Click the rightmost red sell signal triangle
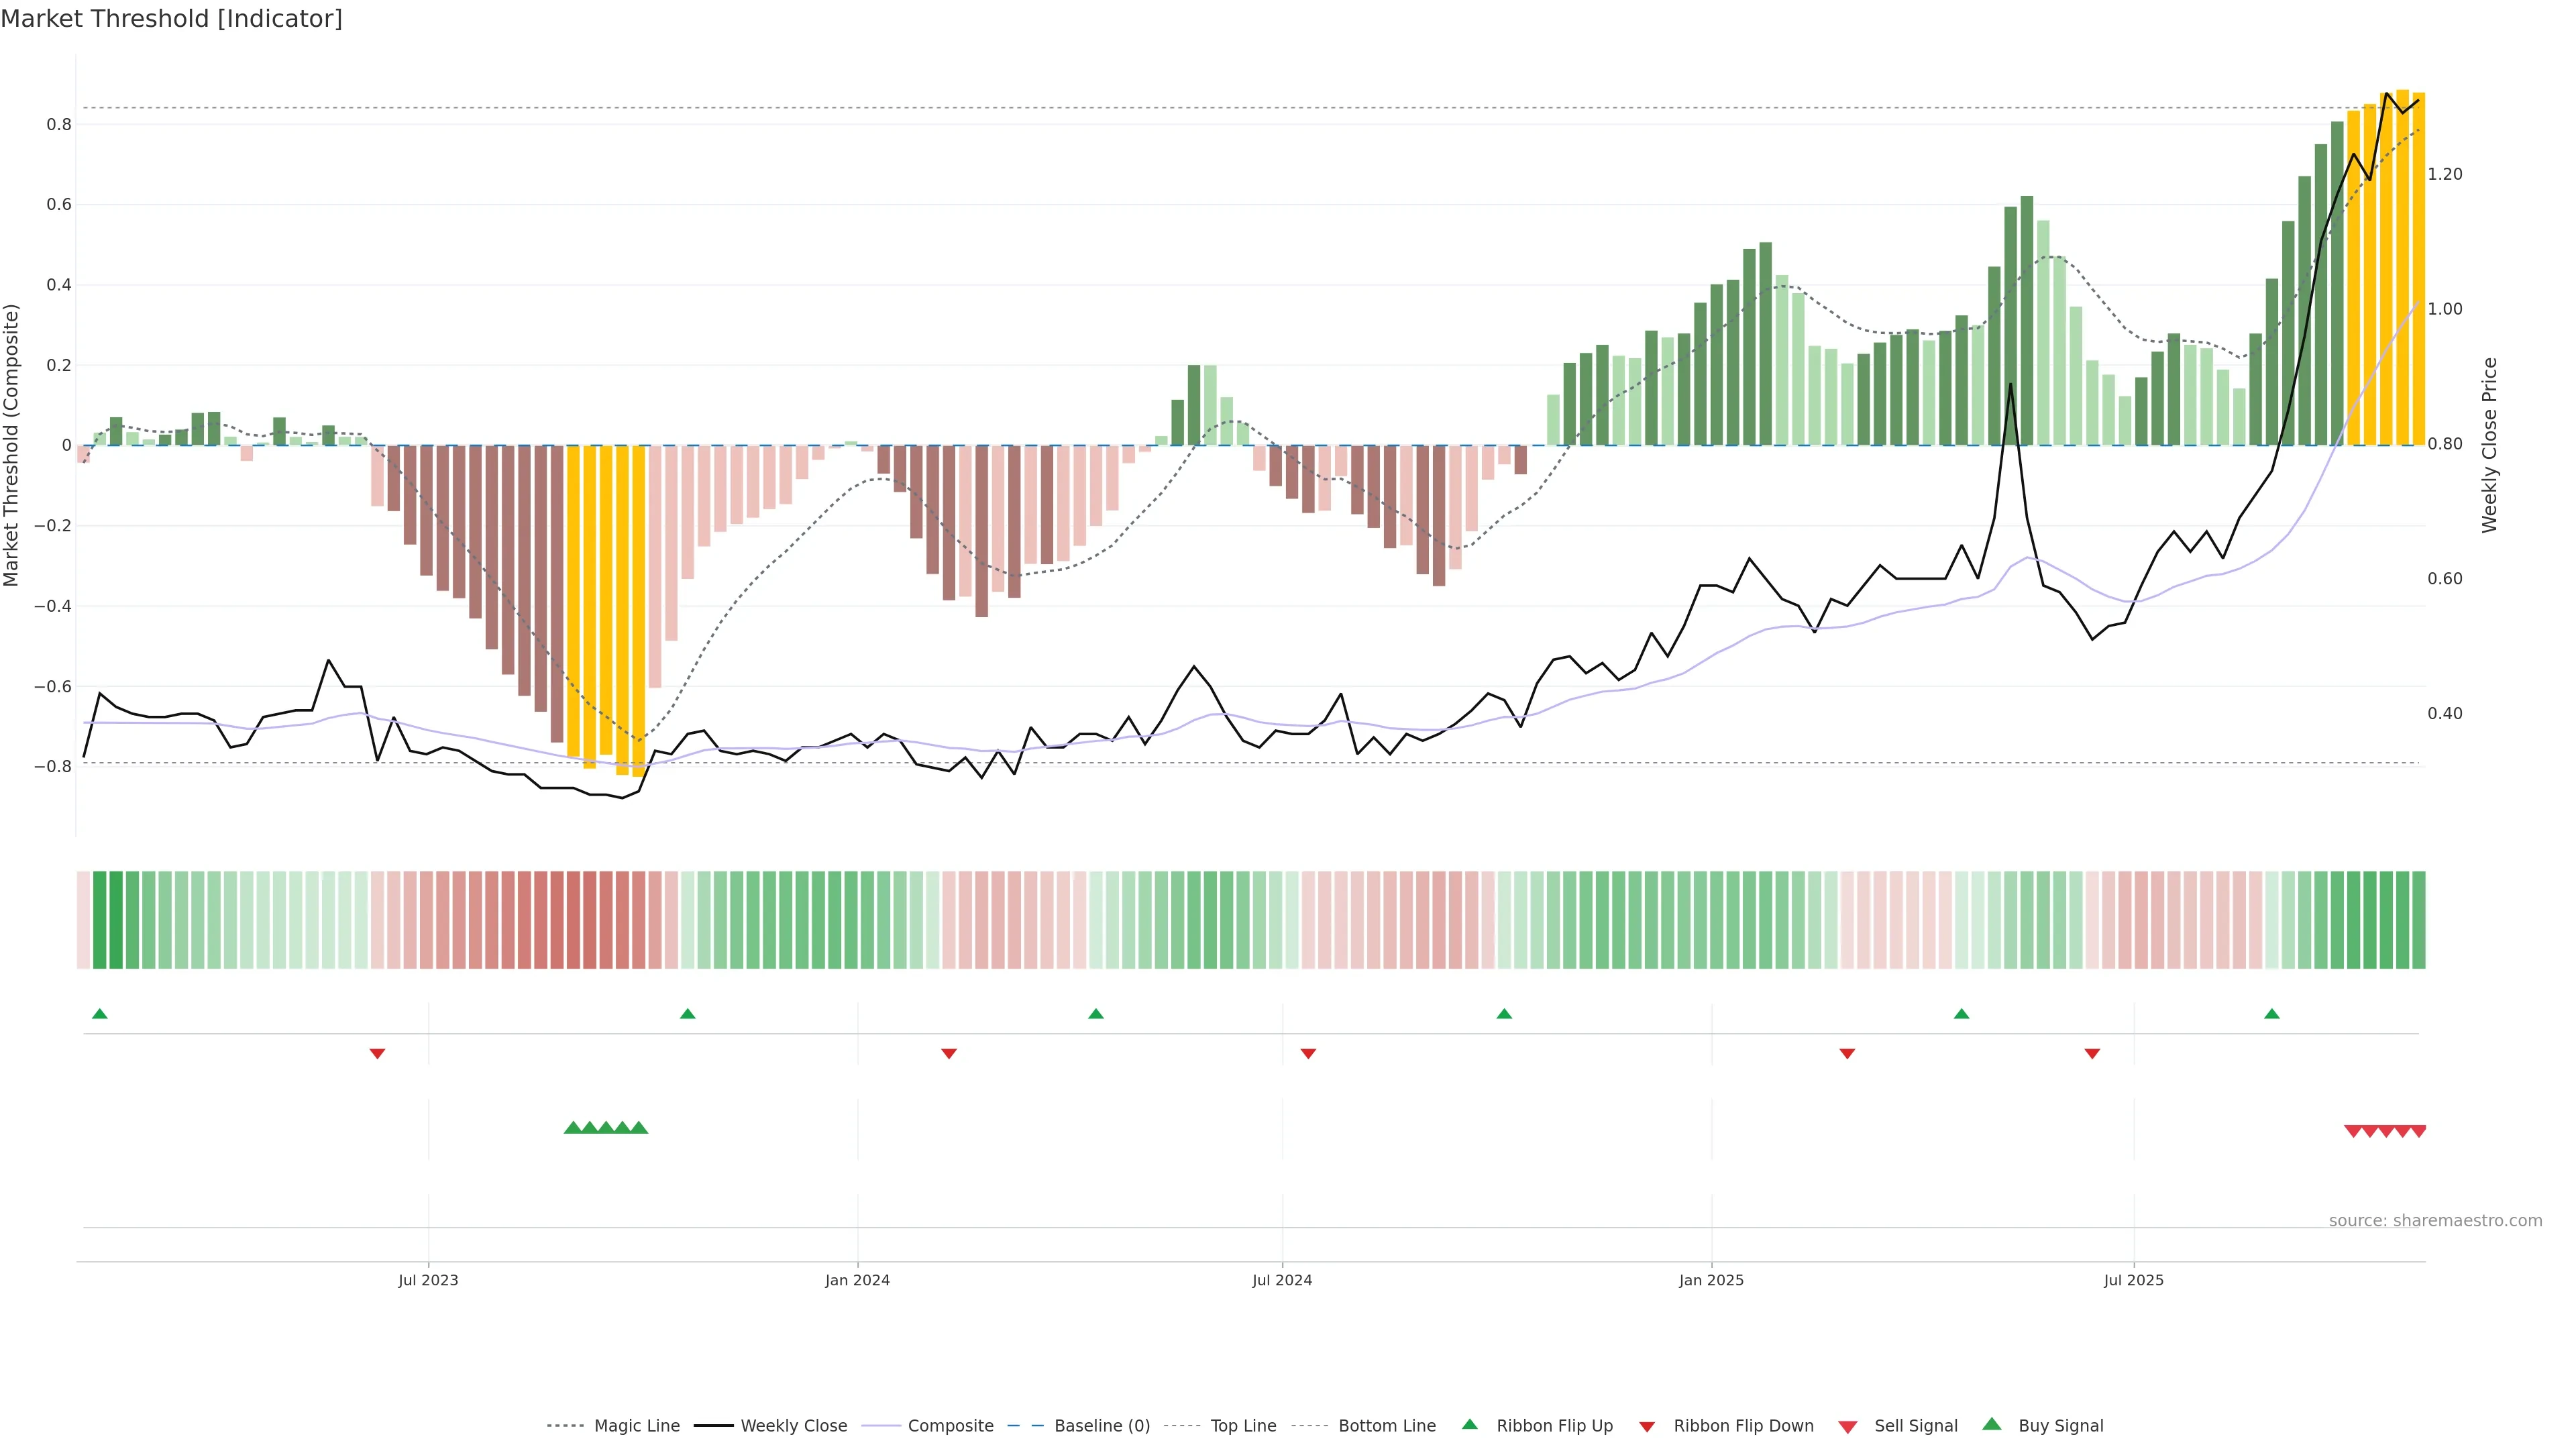The height and width of the screenshot is (1449, 2576). (x=2418, y=1131)
